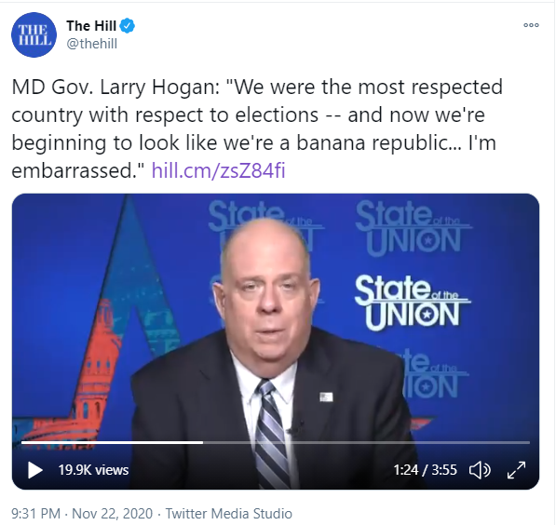Image resolution: width=556 pixels, height=525 pixels.
Task: Seek to the unplayed part of the progress bar
Action: pyautogui.click(x=367, y=442)
